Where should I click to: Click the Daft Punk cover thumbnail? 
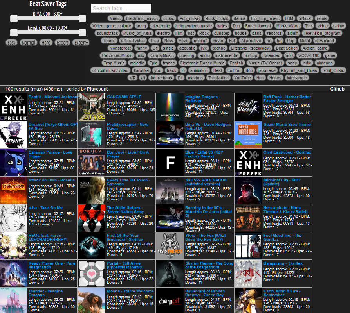(x=248, y=107)
